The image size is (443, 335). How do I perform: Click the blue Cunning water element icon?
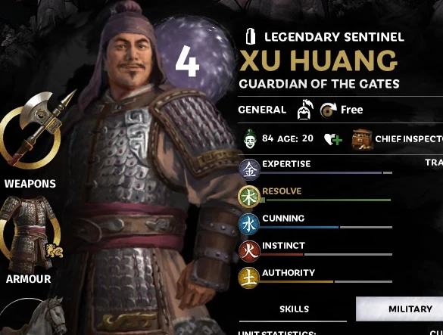pos(249,225)
